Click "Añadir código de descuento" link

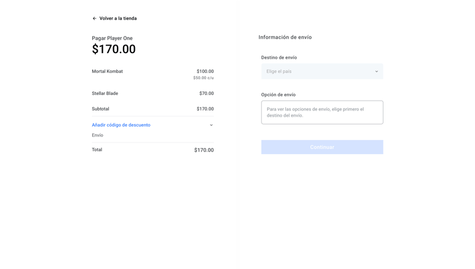coord(121,125)
